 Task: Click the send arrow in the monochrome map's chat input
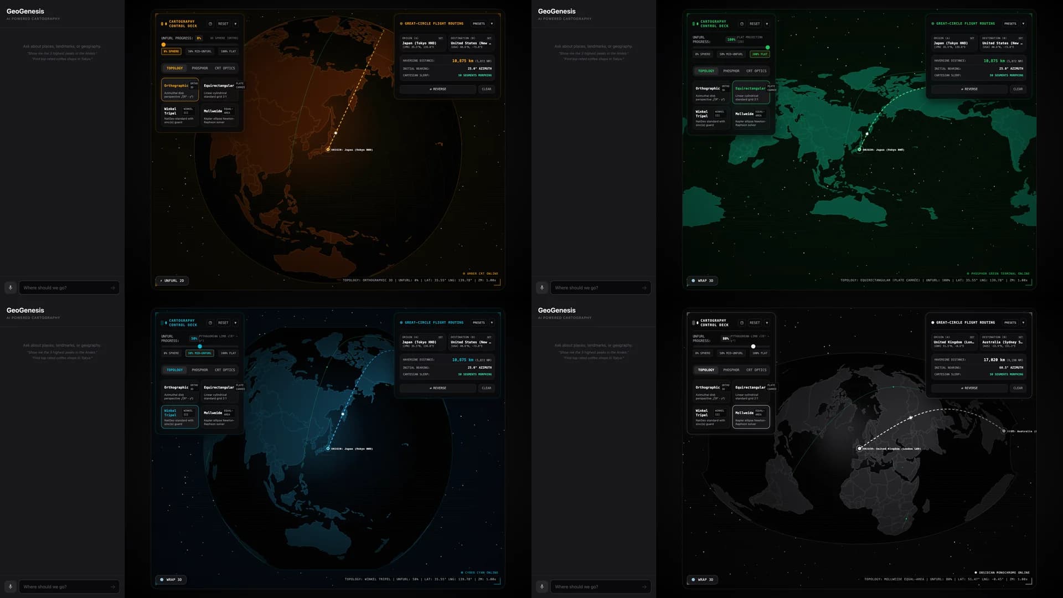tap(644, 587)
